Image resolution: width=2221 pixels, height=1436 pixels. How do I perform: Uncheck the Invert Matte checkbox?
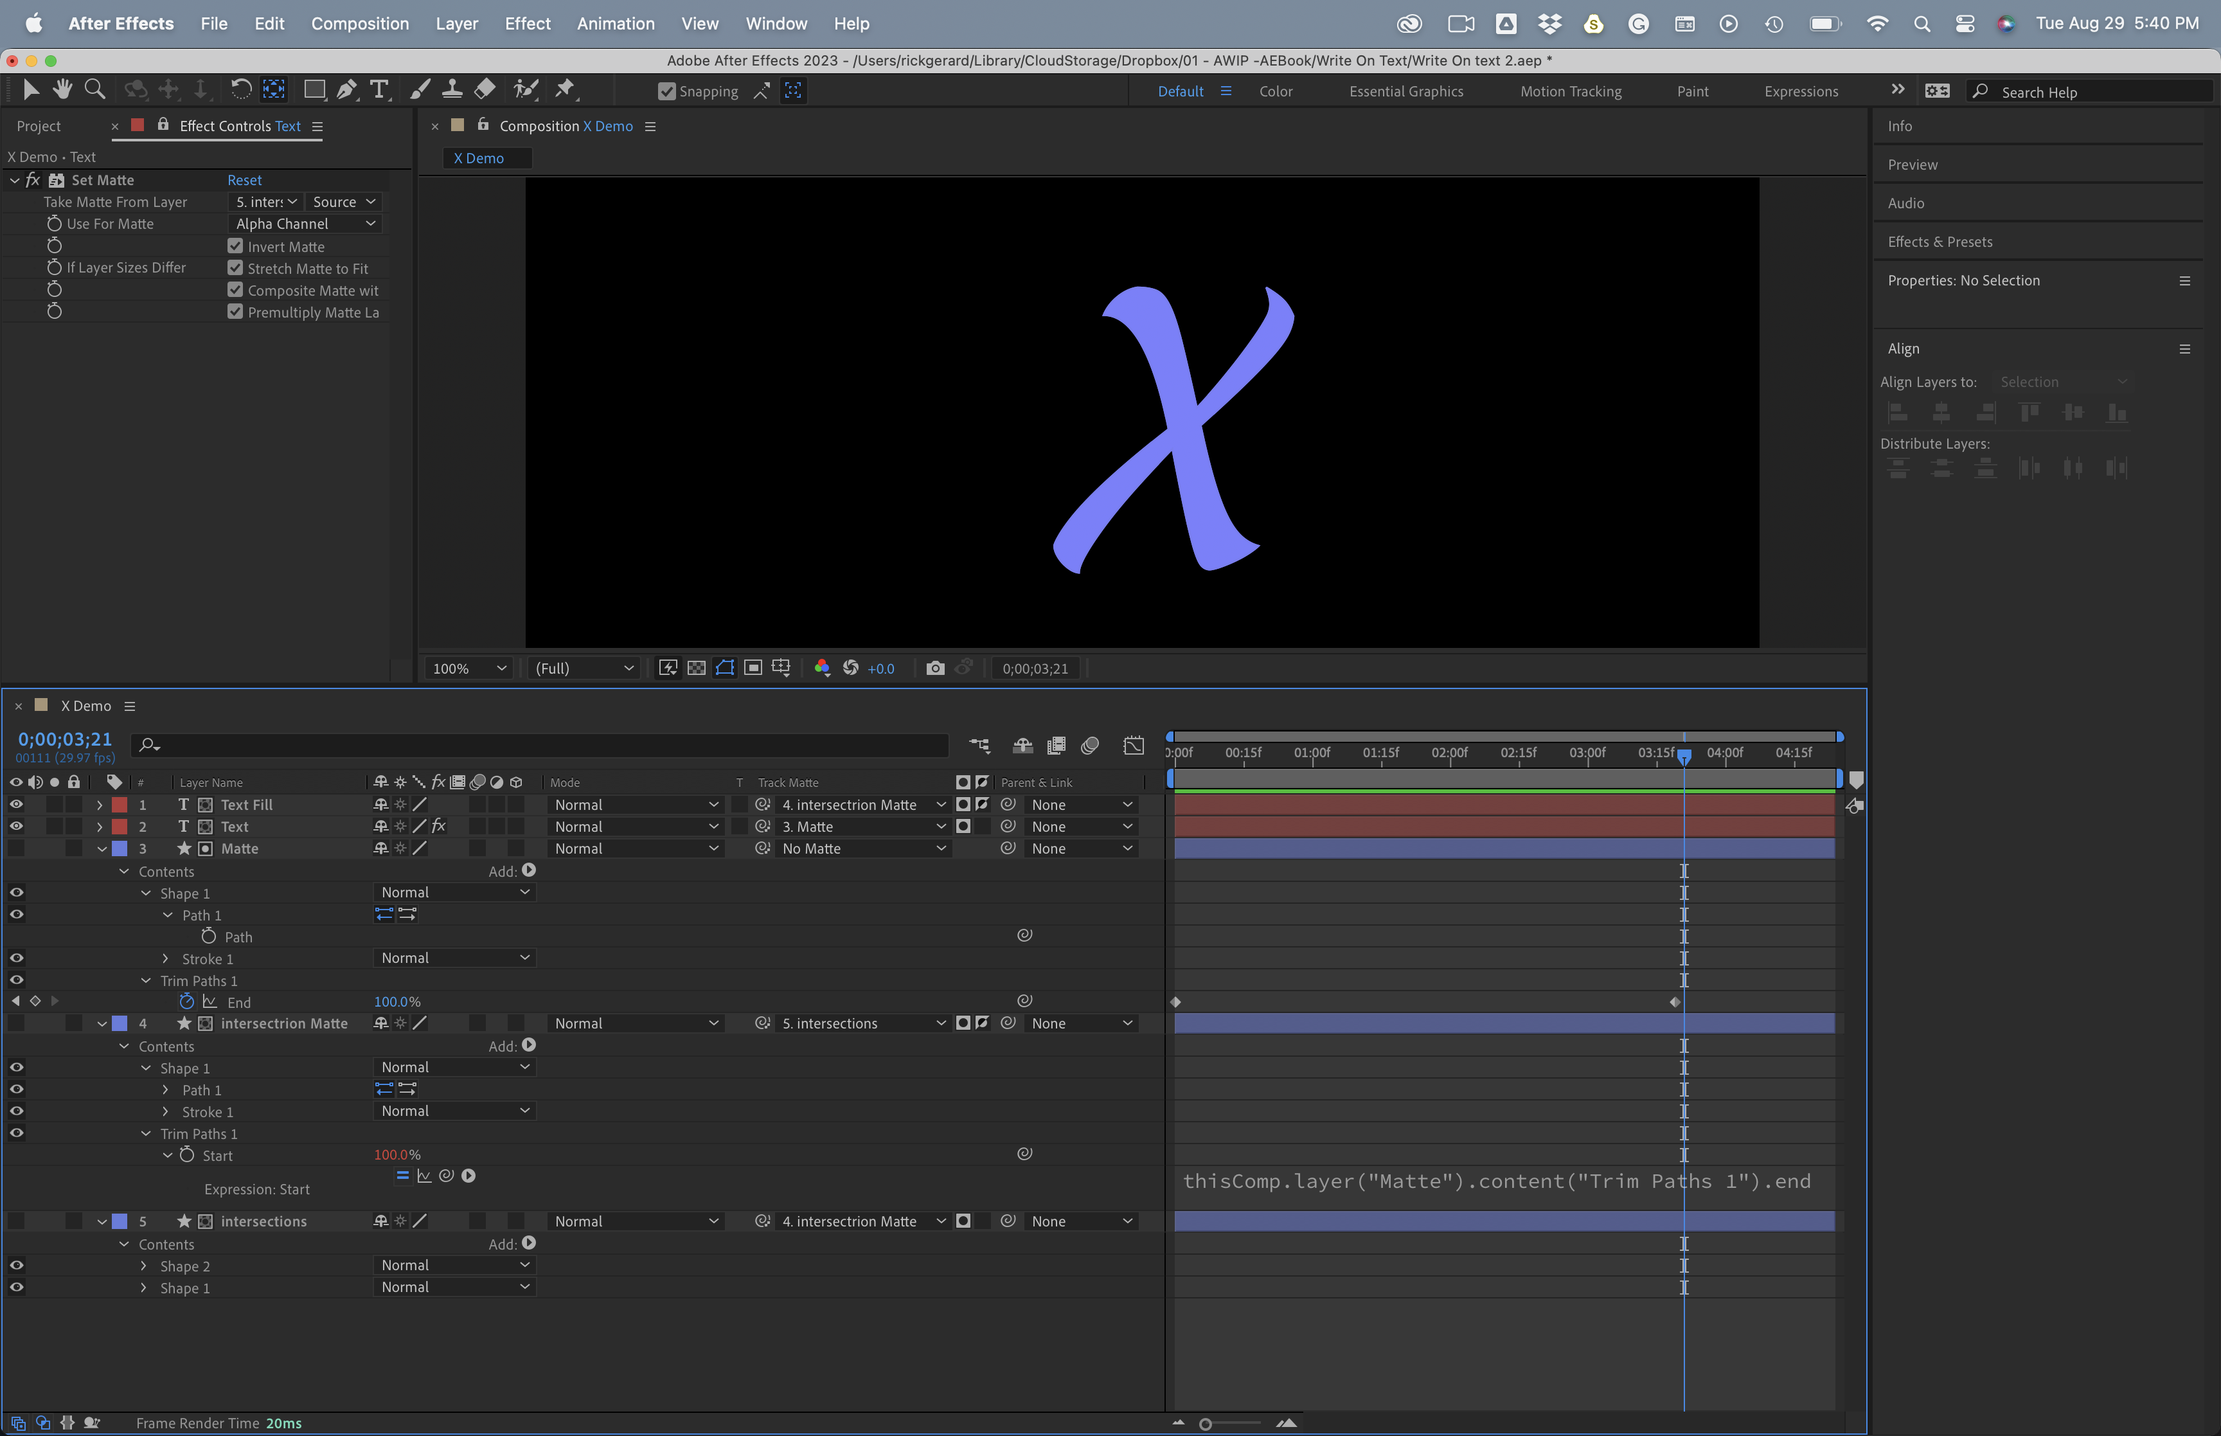point(234,246)
